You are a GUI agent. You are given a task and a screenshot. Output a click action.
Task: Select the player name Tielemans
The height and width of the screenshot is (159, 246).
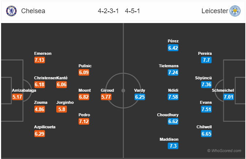click(x=169, y=66)
